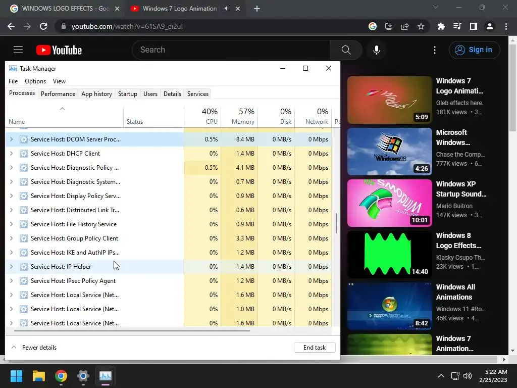The image size is (517, 388).
Task: Click share this page icon
Action: click(x=405, y=26)
